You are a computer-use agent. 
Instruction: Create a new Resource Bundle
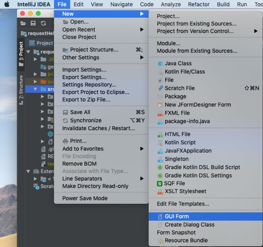pyautogui.click(x=206, y=240)
